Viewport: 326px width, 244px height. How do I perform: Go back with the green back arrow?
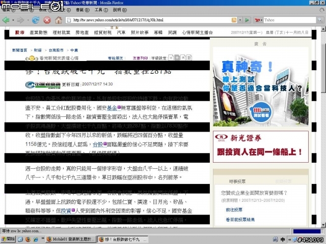6,20
